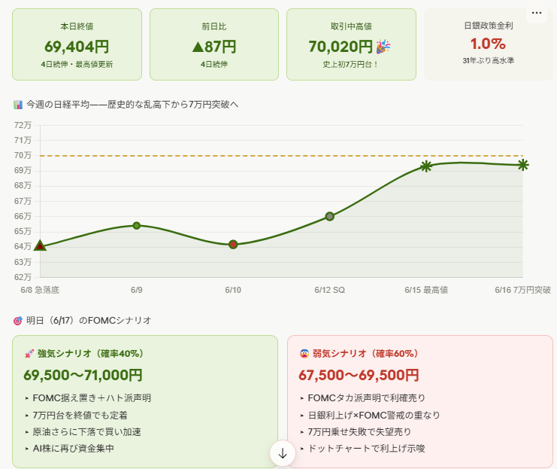Click the 6/8 triangle data point on chart
Viewport: 557px width, 469px height.
point(40,245)
